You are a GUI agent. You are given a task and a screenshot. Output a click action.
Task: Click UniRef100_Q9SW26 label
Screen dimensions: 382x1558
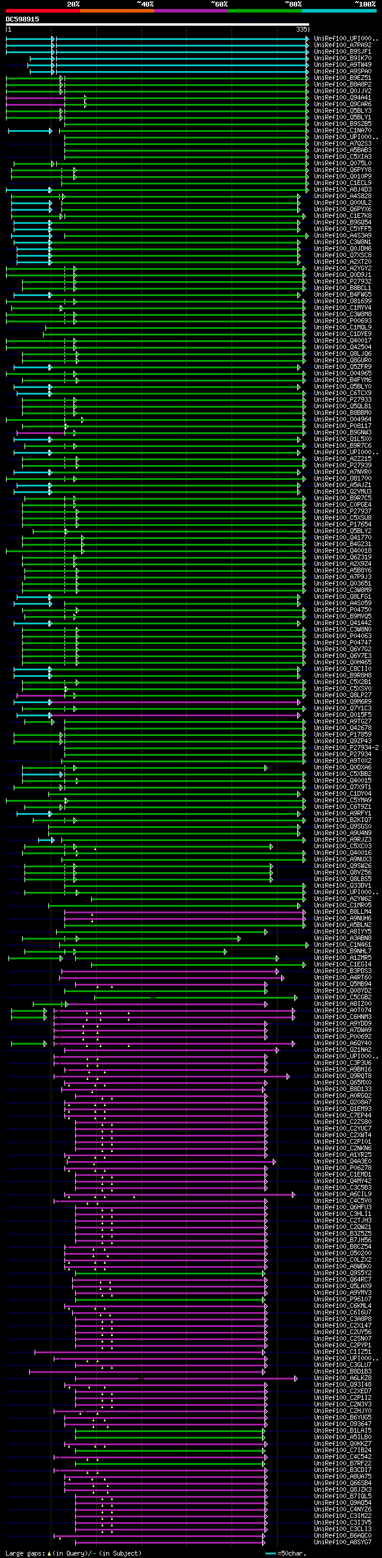tap(343, 866)
